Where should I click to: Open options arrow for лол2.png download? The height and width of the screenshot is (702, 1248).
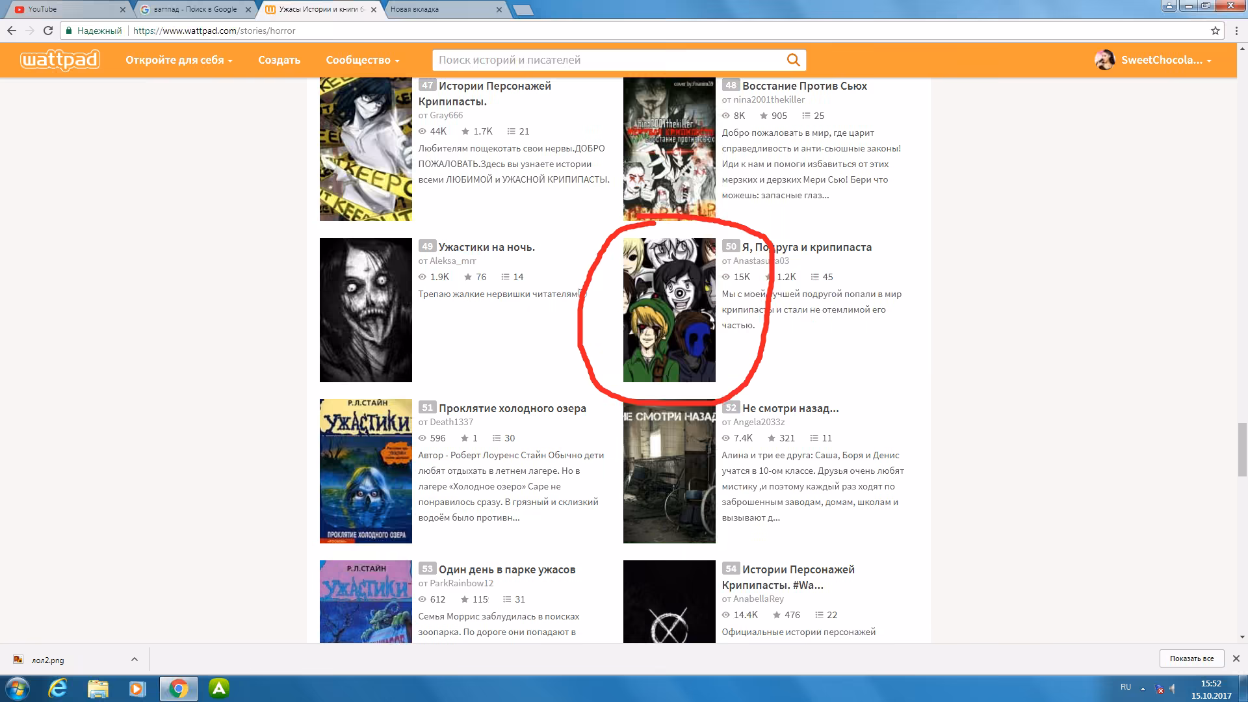tap(135, 659)
